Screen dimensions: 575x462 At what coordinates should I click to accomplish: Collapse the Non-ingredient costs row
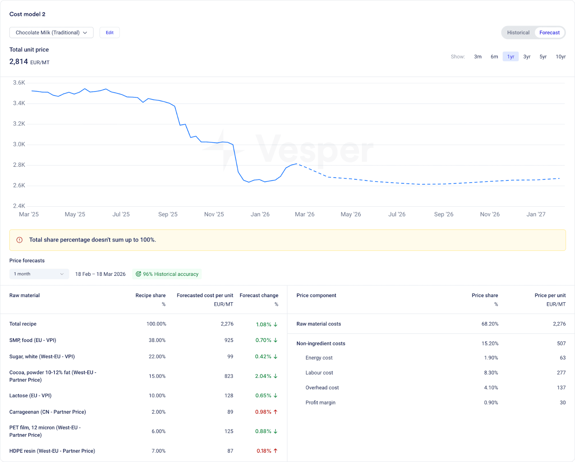(x=321, y=344)
